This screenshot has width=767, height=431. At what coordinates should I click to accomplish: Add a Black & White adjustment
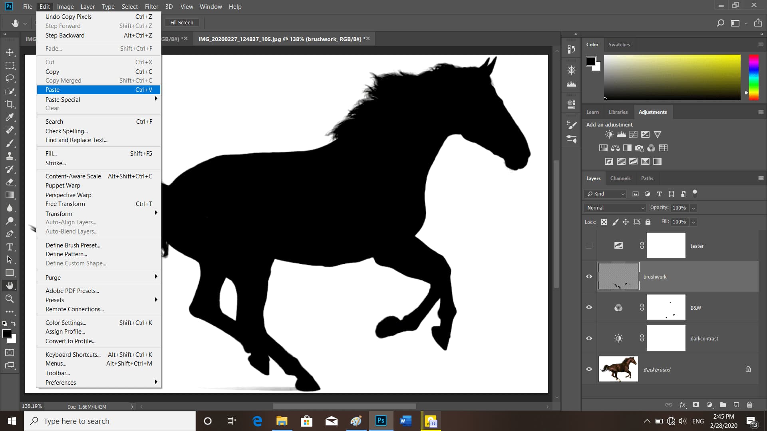coord(627,148)
